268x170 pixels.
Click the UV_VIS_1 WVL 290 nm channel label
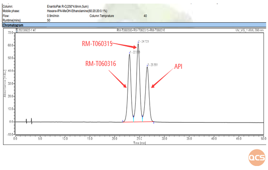pyautogui.click(x=250, y=30)
